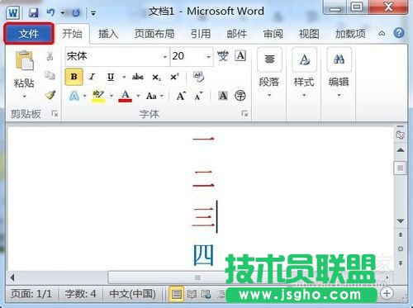Open the undo history dropdown arrow

(63, 12)
